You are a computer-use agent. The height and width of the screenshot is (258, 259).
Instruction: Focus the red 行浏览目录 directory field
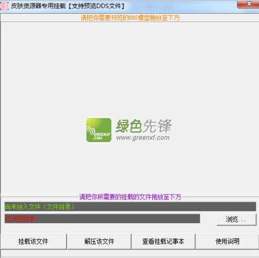pyautogui.click(x=102, y=219)
